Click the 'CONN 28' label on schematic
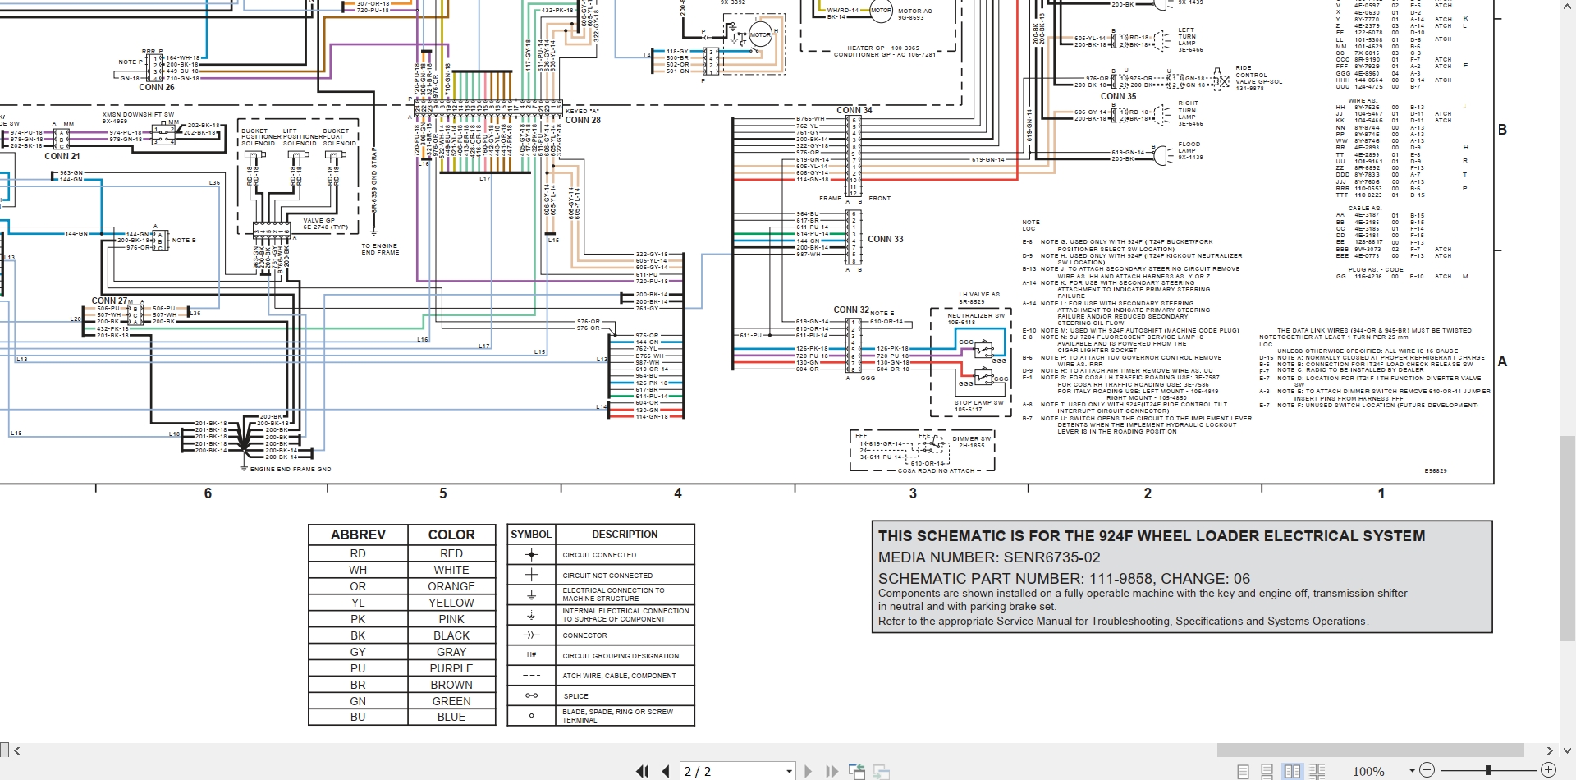1576x780 pixels. coord(583,120)
